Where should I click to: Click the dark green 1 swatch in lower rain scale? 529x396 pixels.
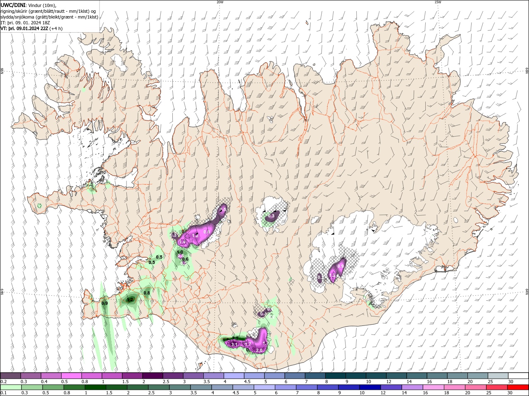point(95,387)
